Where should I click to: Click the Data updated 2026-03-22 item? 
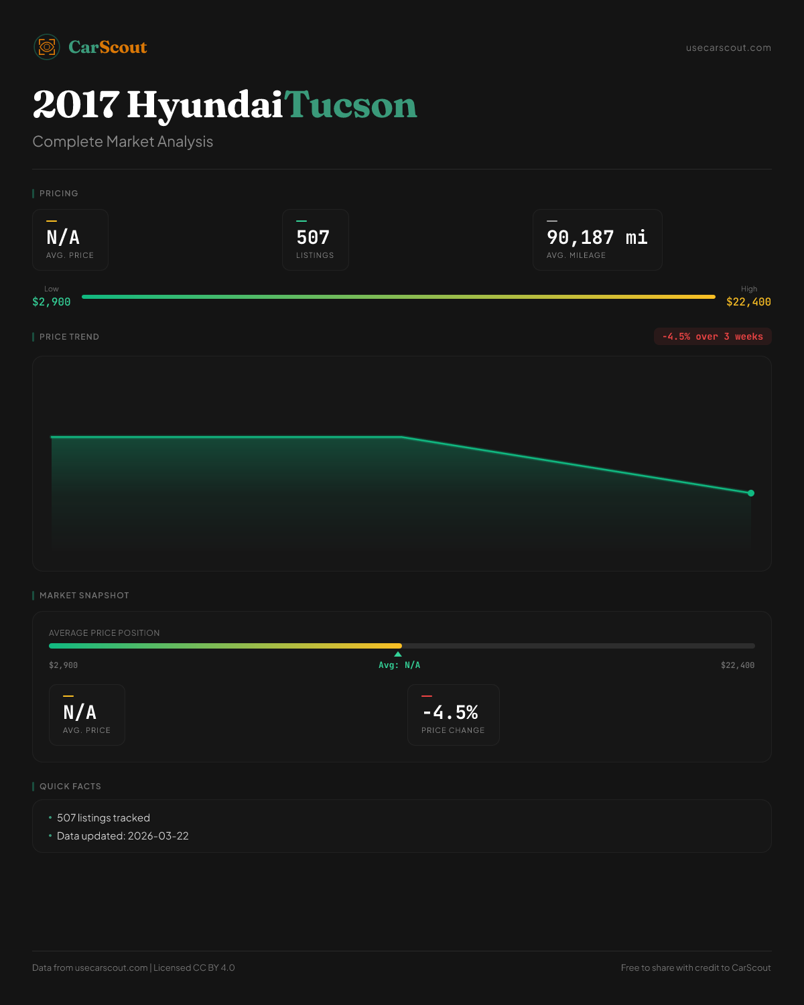coord(123,836)
